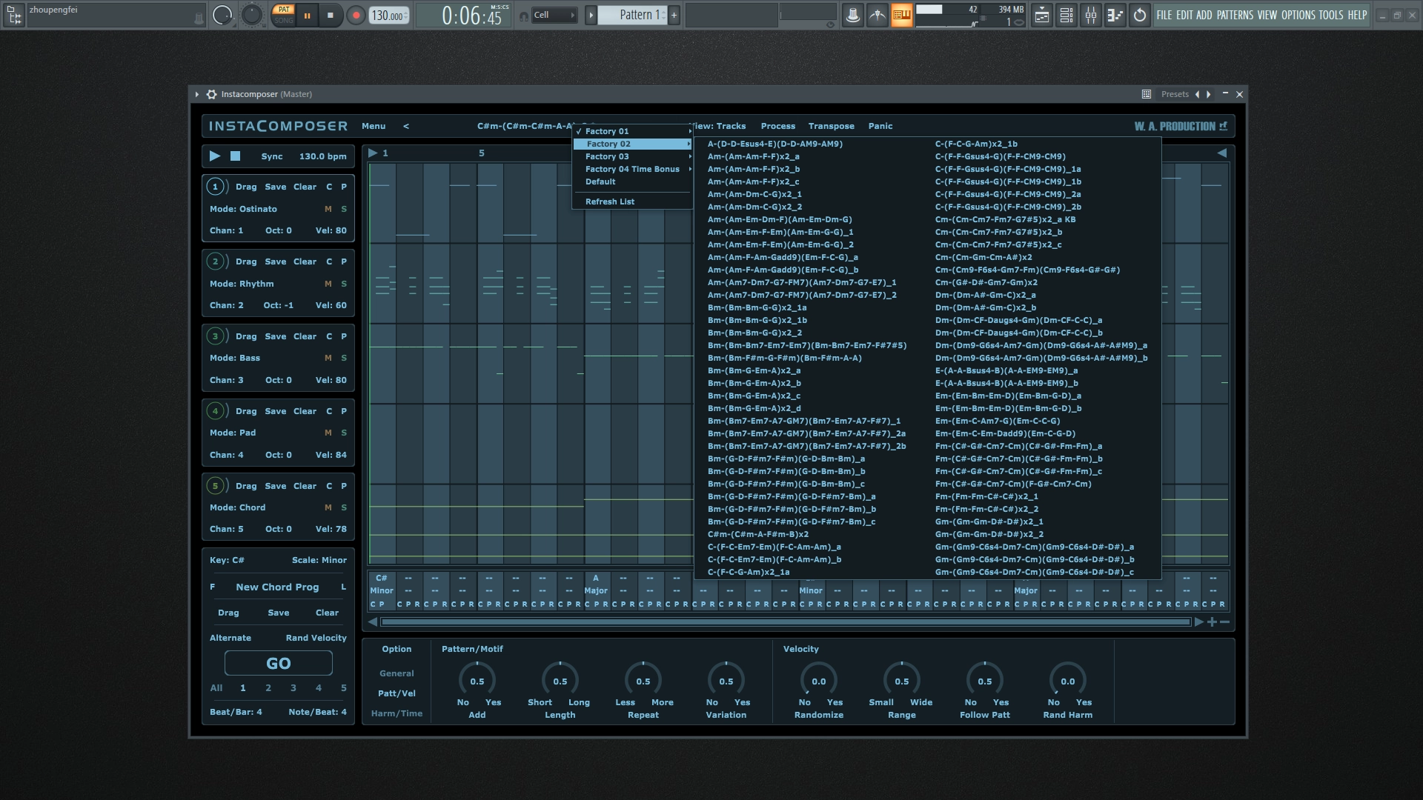Open the PATTERNS menu
1423x800 pixels.
[x=1235, y=15]
